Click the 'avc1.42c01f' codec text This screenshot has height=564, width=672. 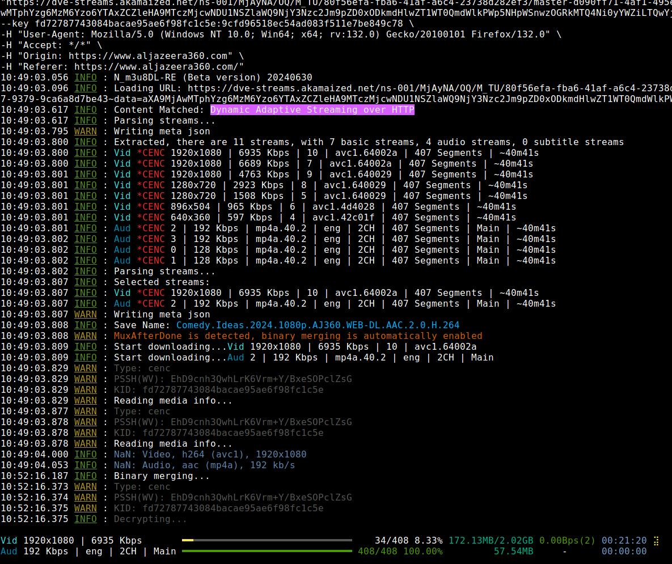pyautogui.click(x=343, y=218)
